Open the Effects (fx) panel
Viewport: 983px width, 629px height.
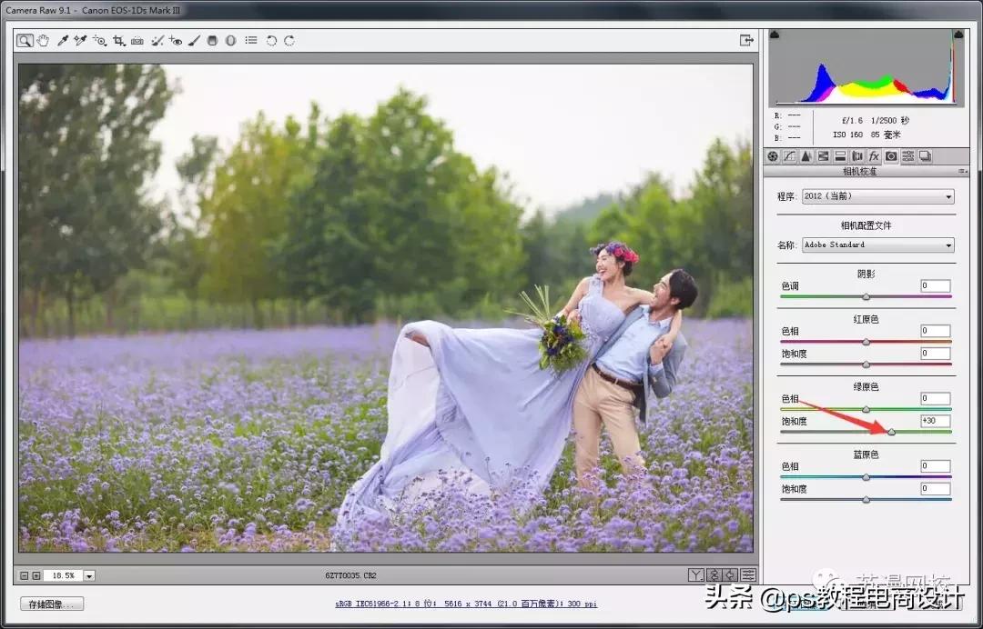[874, 156]
